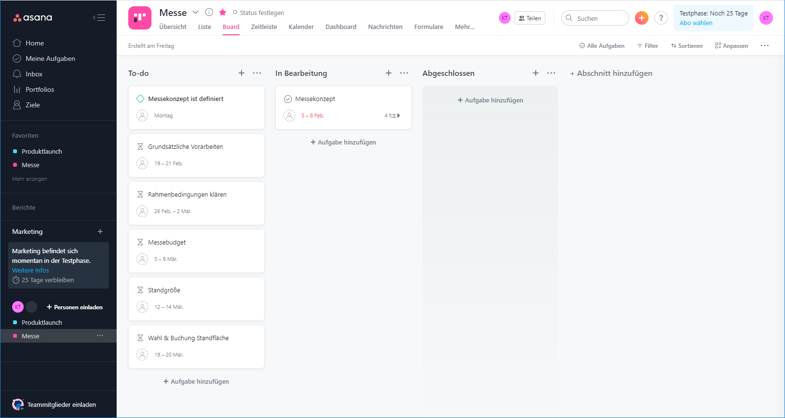Mark the Messekonzept task complete
785x418 pixels.
tap(287, 99)
